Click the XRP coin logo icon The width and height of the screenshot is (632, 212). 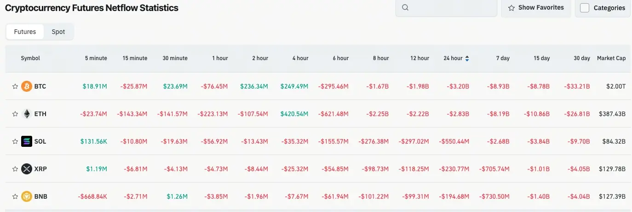(x=27, y=169)
